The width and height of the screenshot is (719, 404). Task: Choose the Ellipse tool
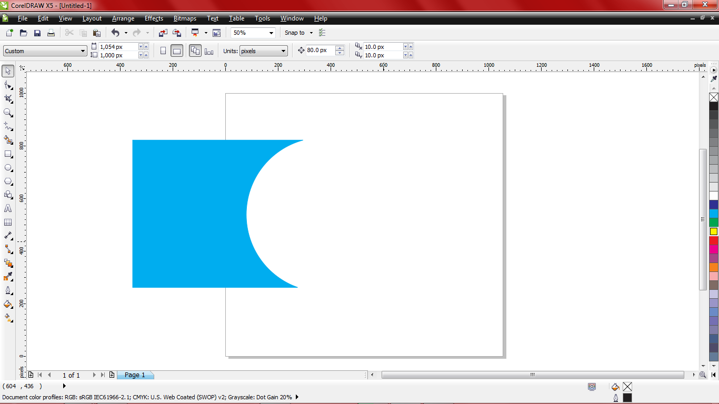(x=7, y=167)
